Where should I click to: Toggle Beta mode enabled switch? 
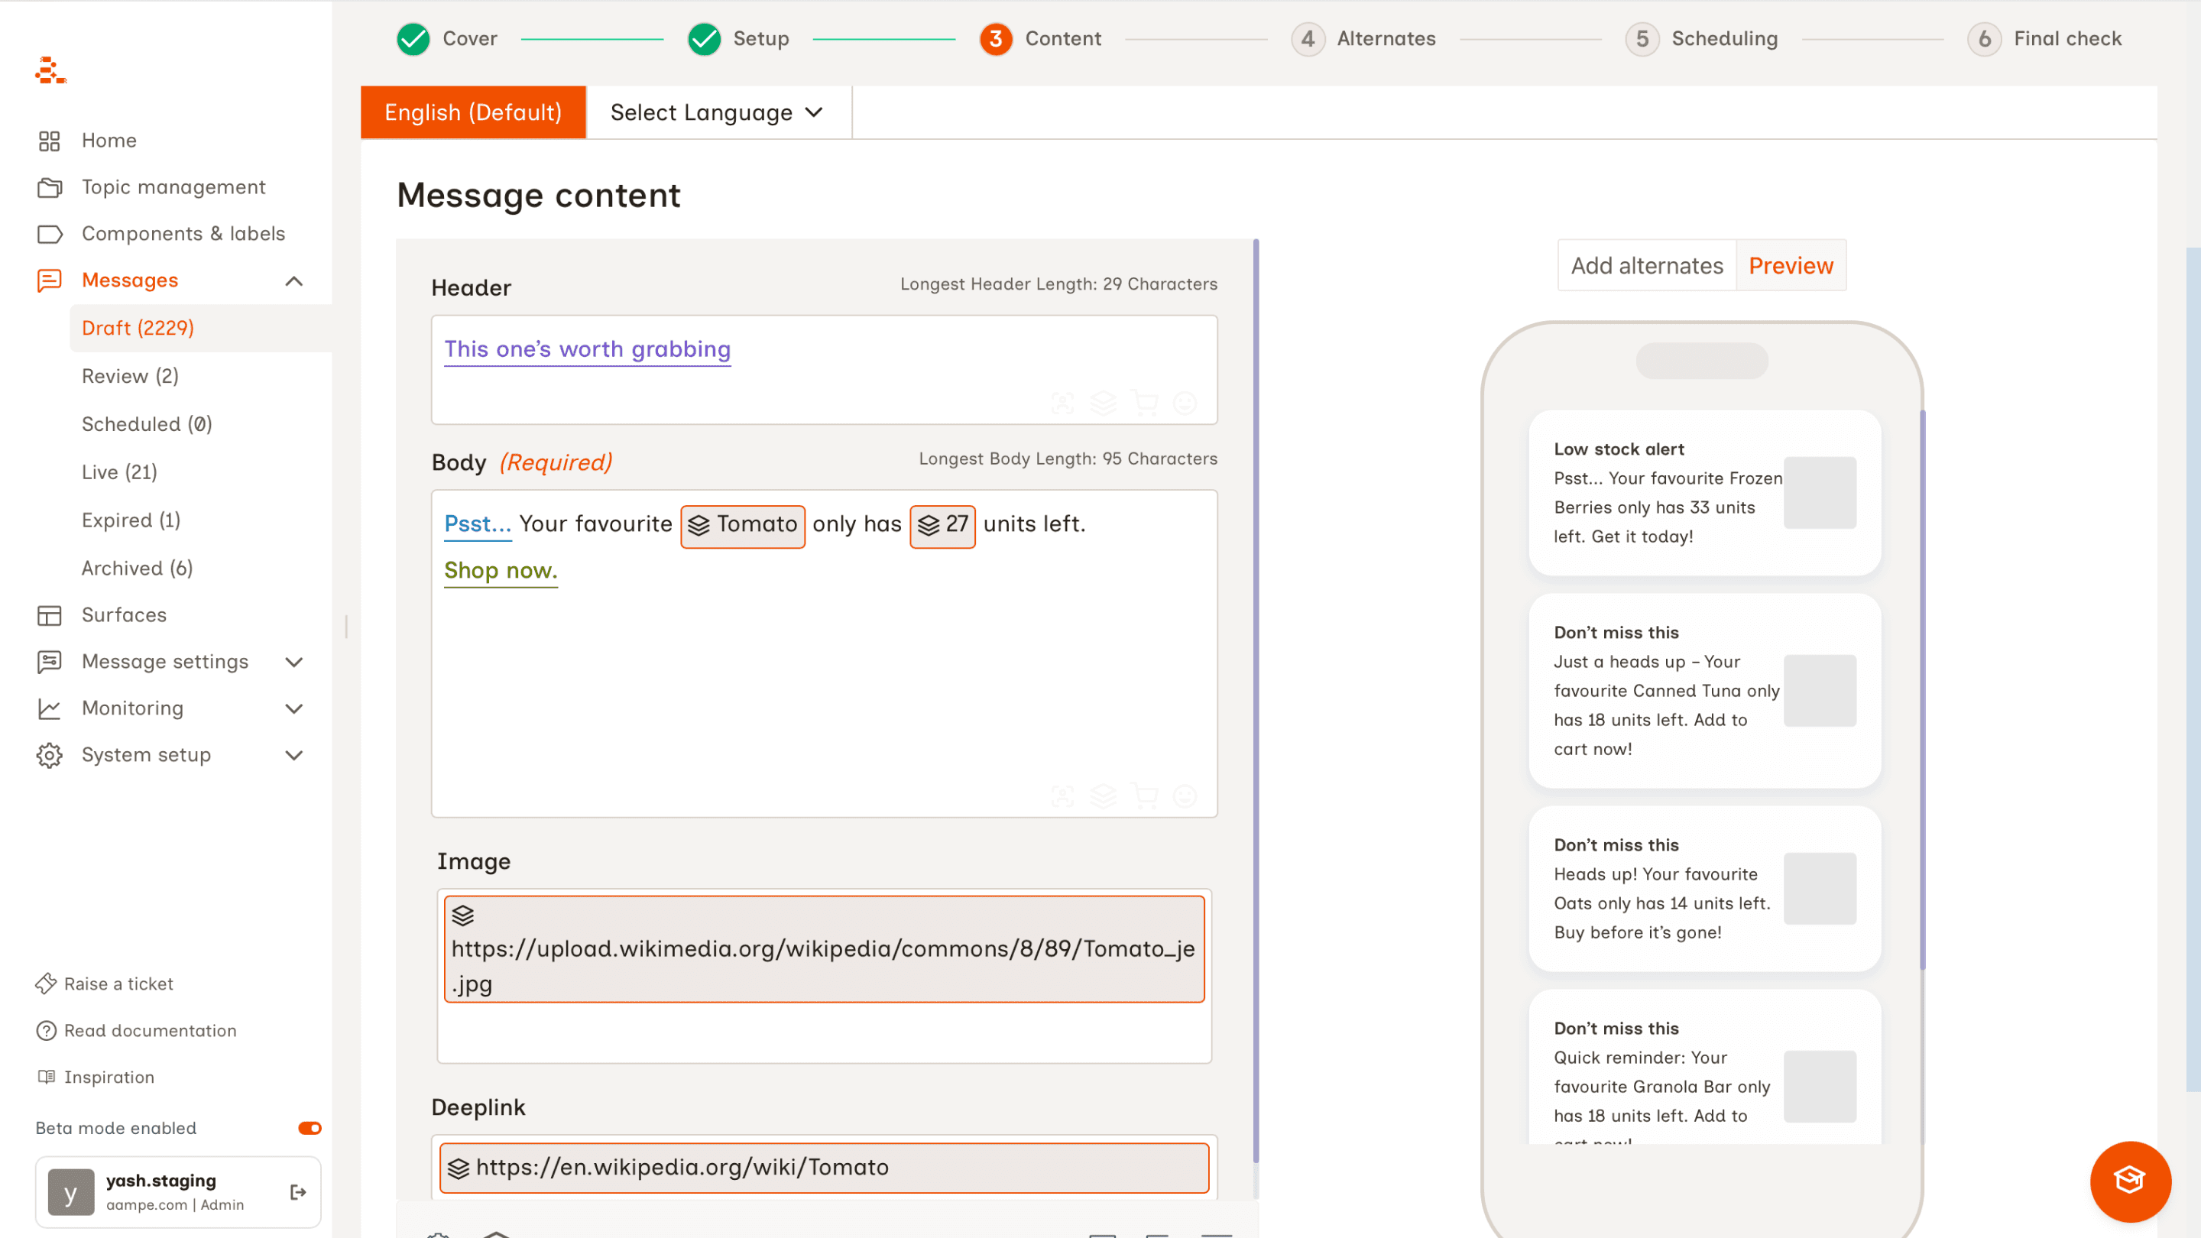click(310, 1128)
